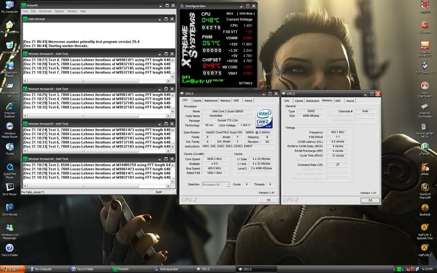This screenshot has height=273, width=437.
Task: Select the Internet Downloads desktop icon
Action: pyautogui.click(x=425, y=110)
